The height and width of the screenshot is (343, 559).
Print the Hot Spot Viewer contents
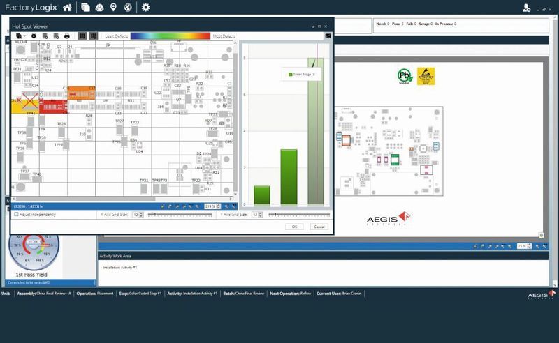pos(66,36)
